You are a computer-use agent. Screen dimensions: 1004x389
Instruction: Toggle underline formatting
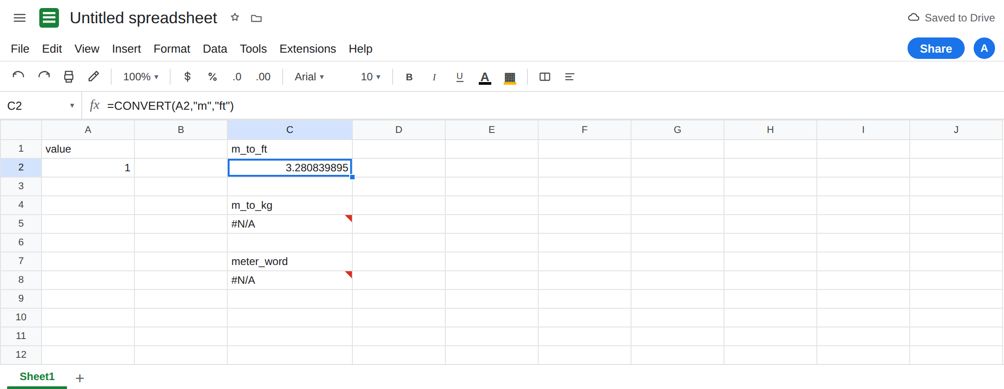pyautogui.click(x=460, y=77)
